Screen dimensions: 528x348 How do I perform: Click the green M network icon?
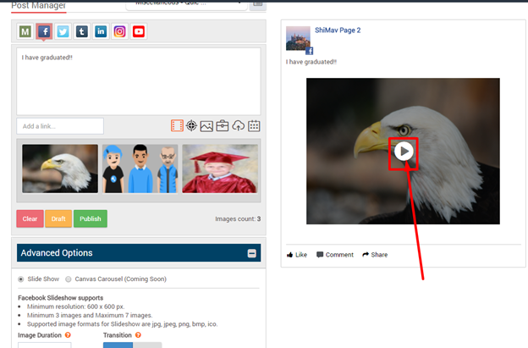(x=25, y=31)
